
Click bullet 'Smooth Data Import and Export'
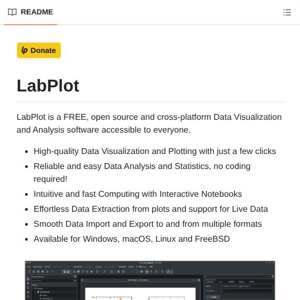click(x=148, y=224)
